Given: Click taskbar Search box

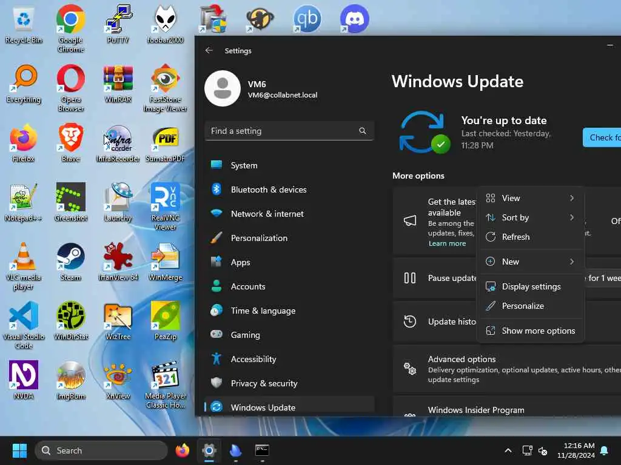Looking at the screenshot, I should click(x=101, y=450).
